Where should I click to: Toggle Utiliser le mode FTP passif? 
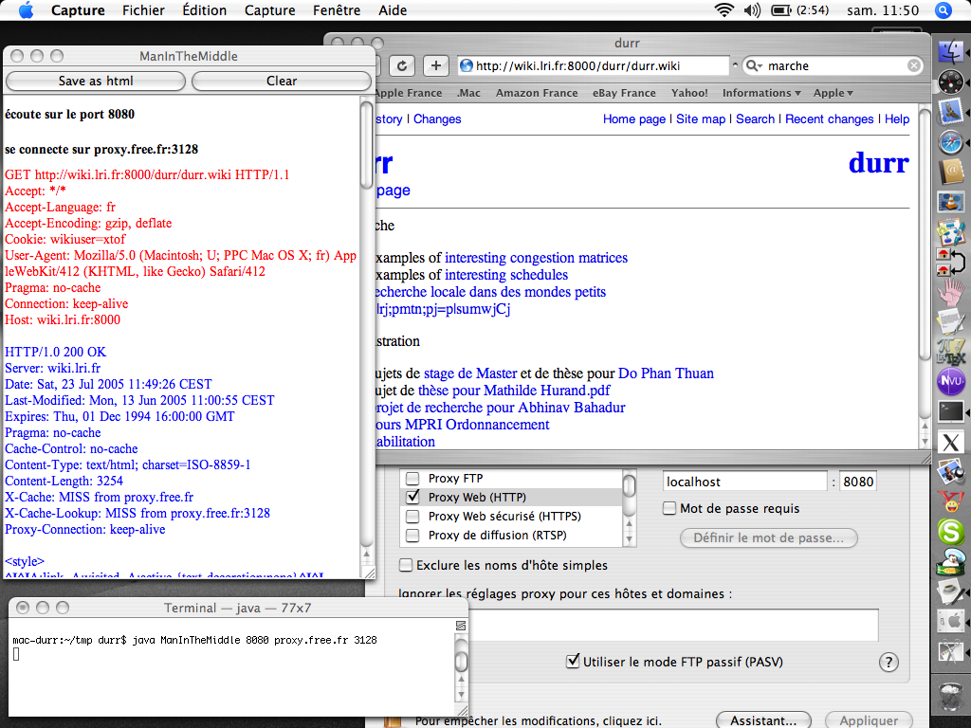point(573,662)
